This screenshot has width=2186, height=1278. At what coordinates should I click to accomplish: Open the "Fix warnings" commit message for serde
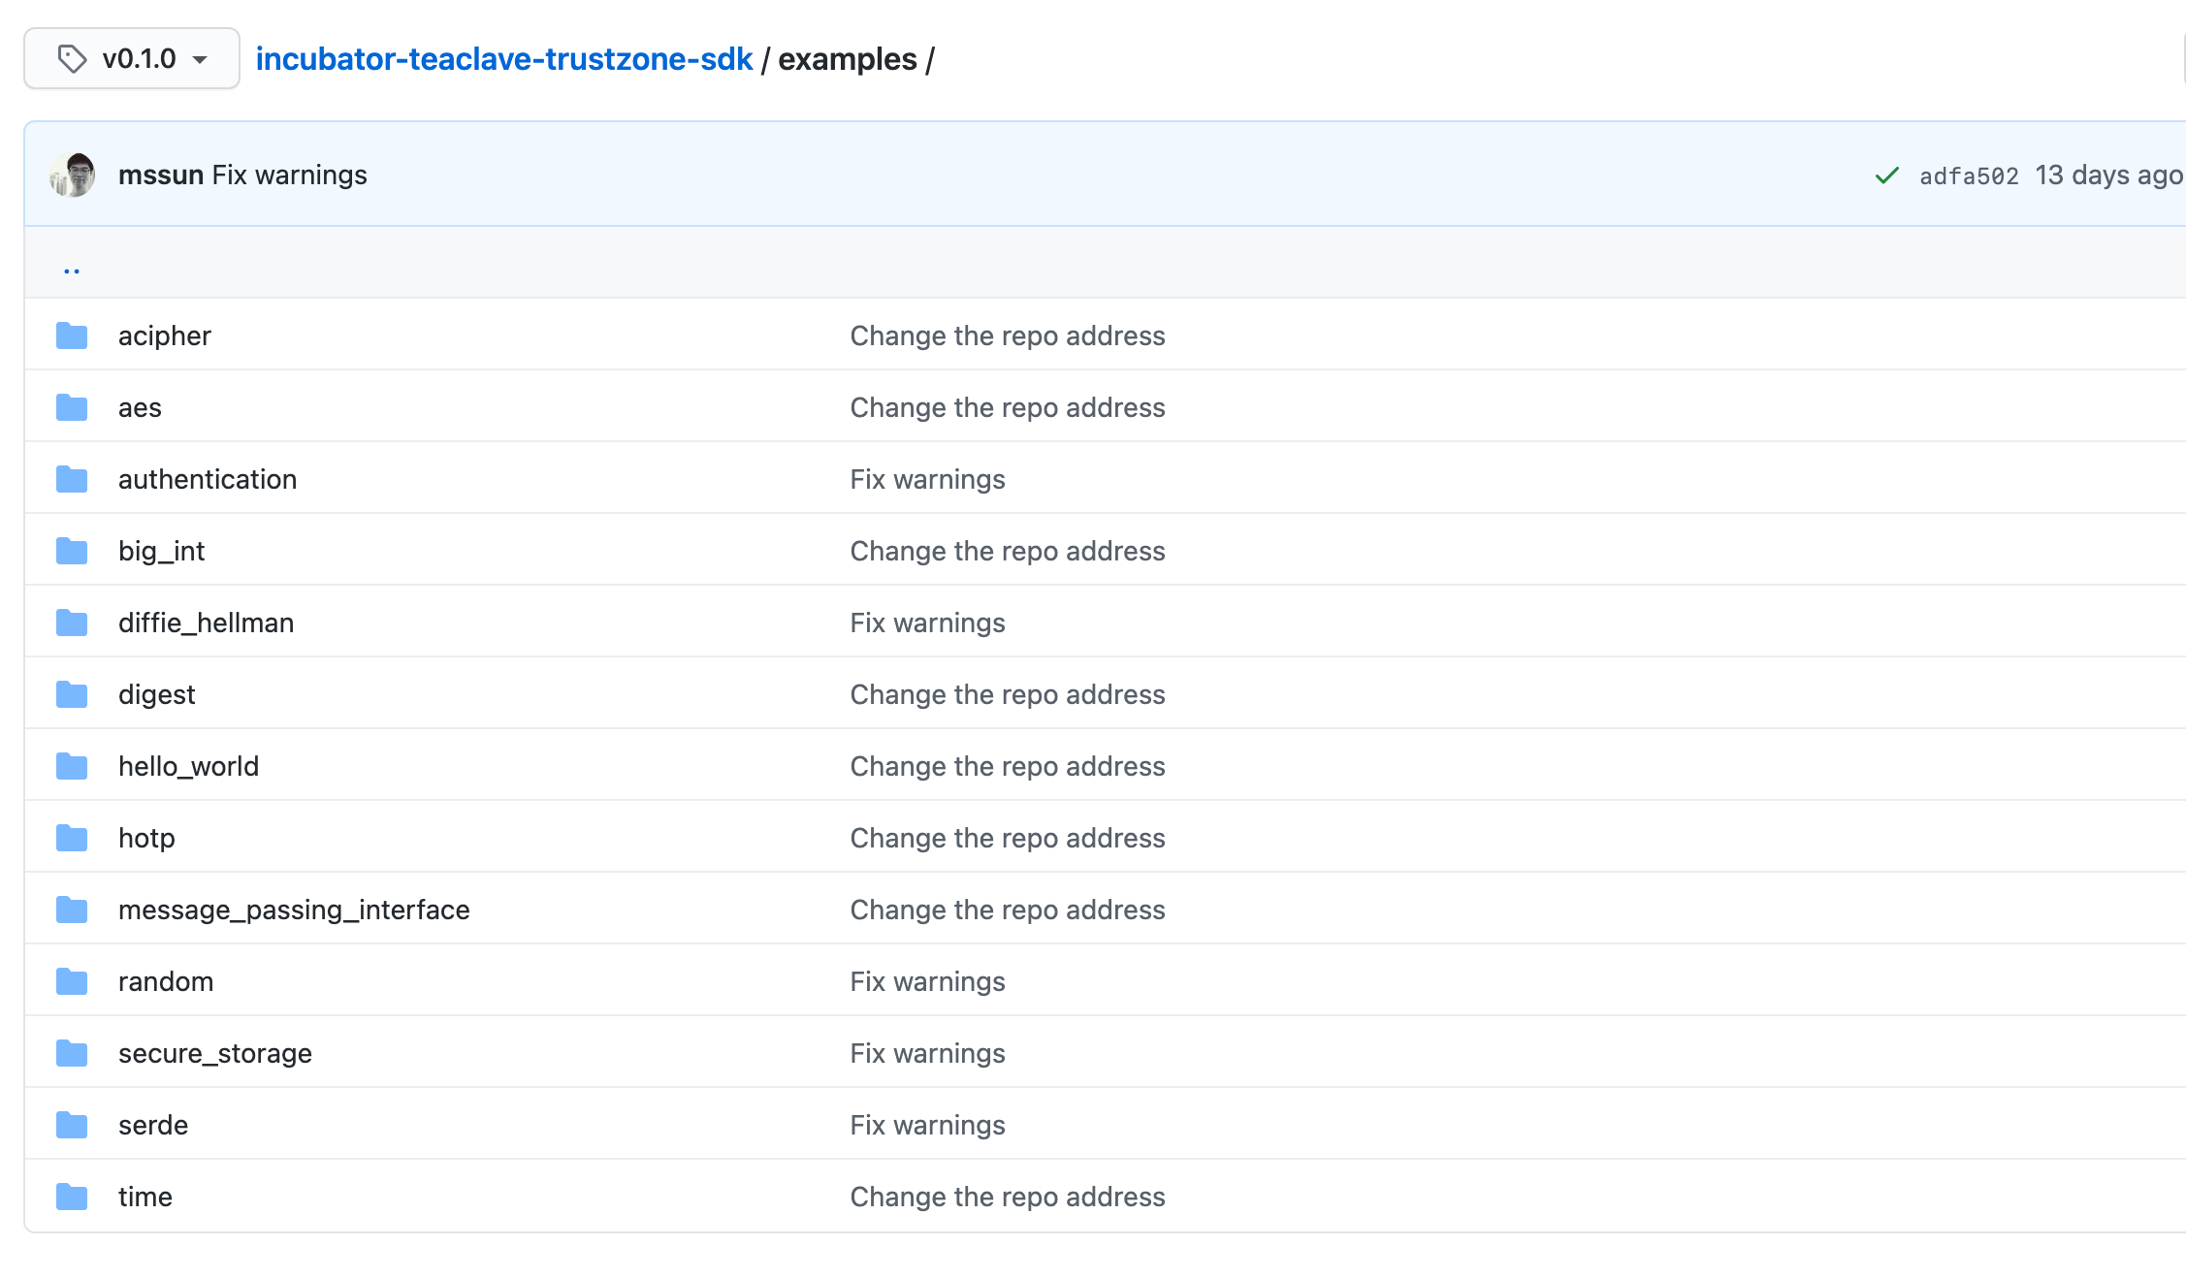927,1125
